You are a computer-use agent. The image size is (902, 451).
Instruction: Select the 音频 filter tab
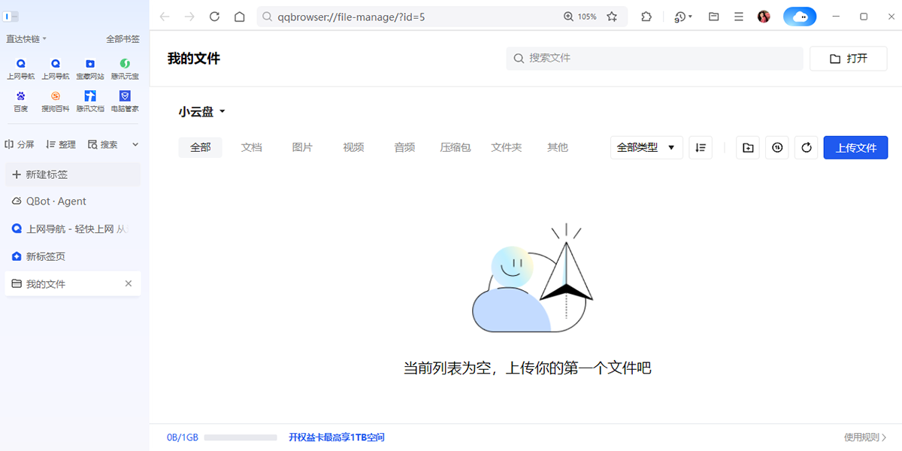(404, 147)
